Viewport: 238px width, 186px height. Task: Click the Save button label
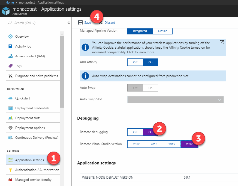88,23
